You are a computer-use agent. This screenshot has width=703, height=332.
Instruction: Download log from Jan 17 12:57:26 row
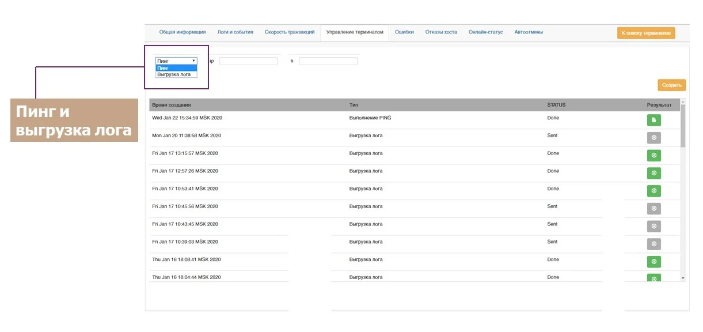653,173
